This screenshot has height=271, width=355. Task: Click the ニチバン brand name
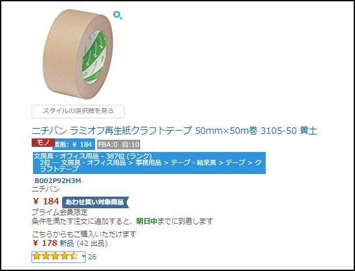point(46,189)
